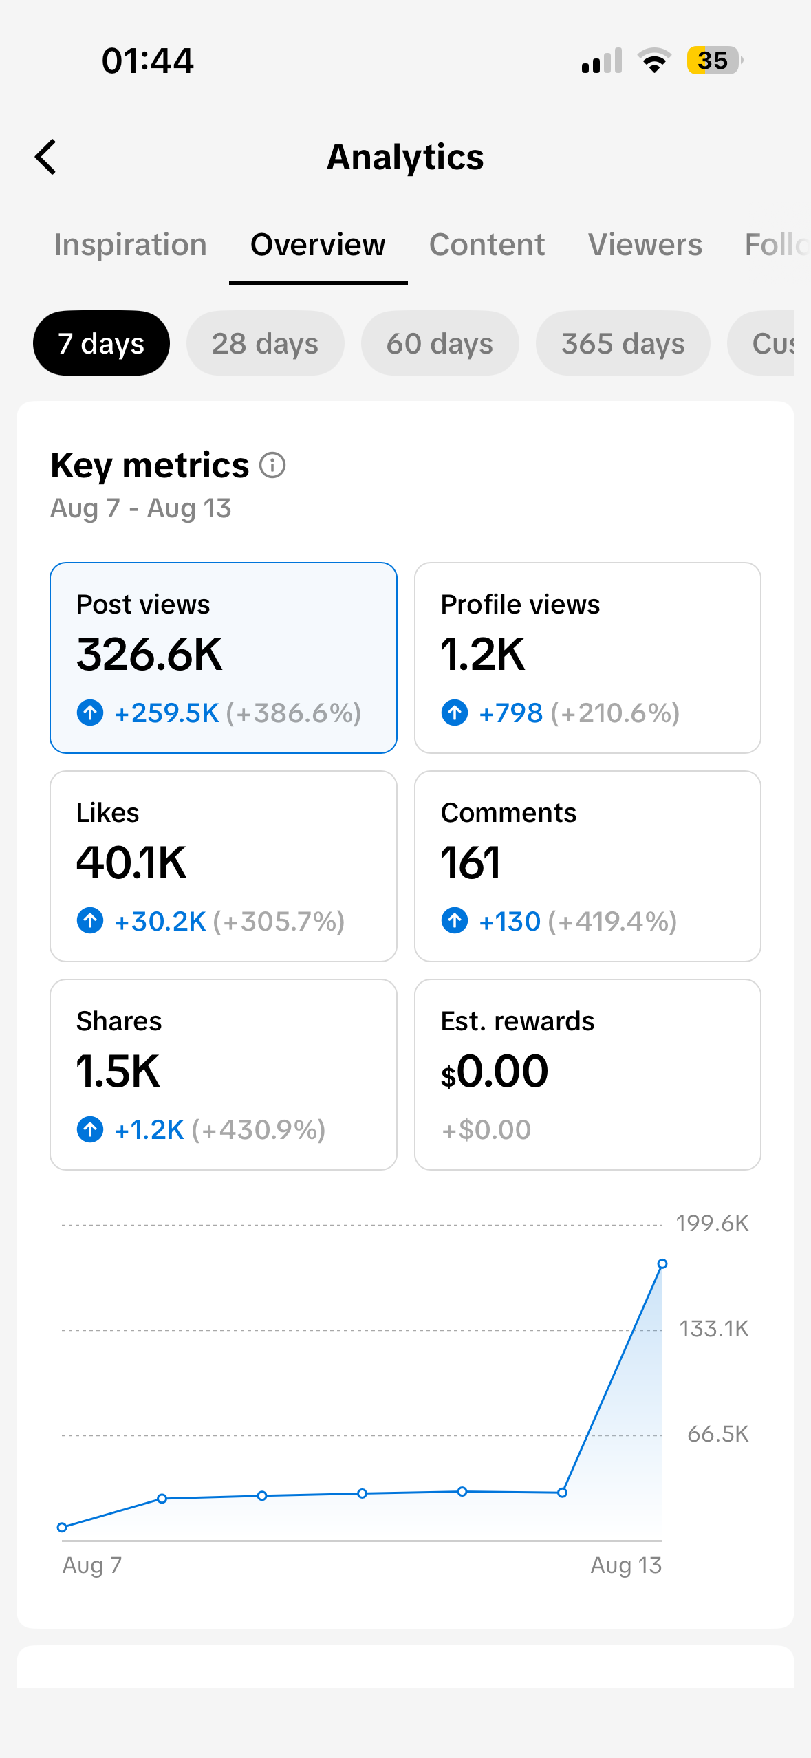This screenshot has height=1758, width=811.
Task: Switch to the Inspiration tab
Action: pyautogui.click(x=131, y=245)
